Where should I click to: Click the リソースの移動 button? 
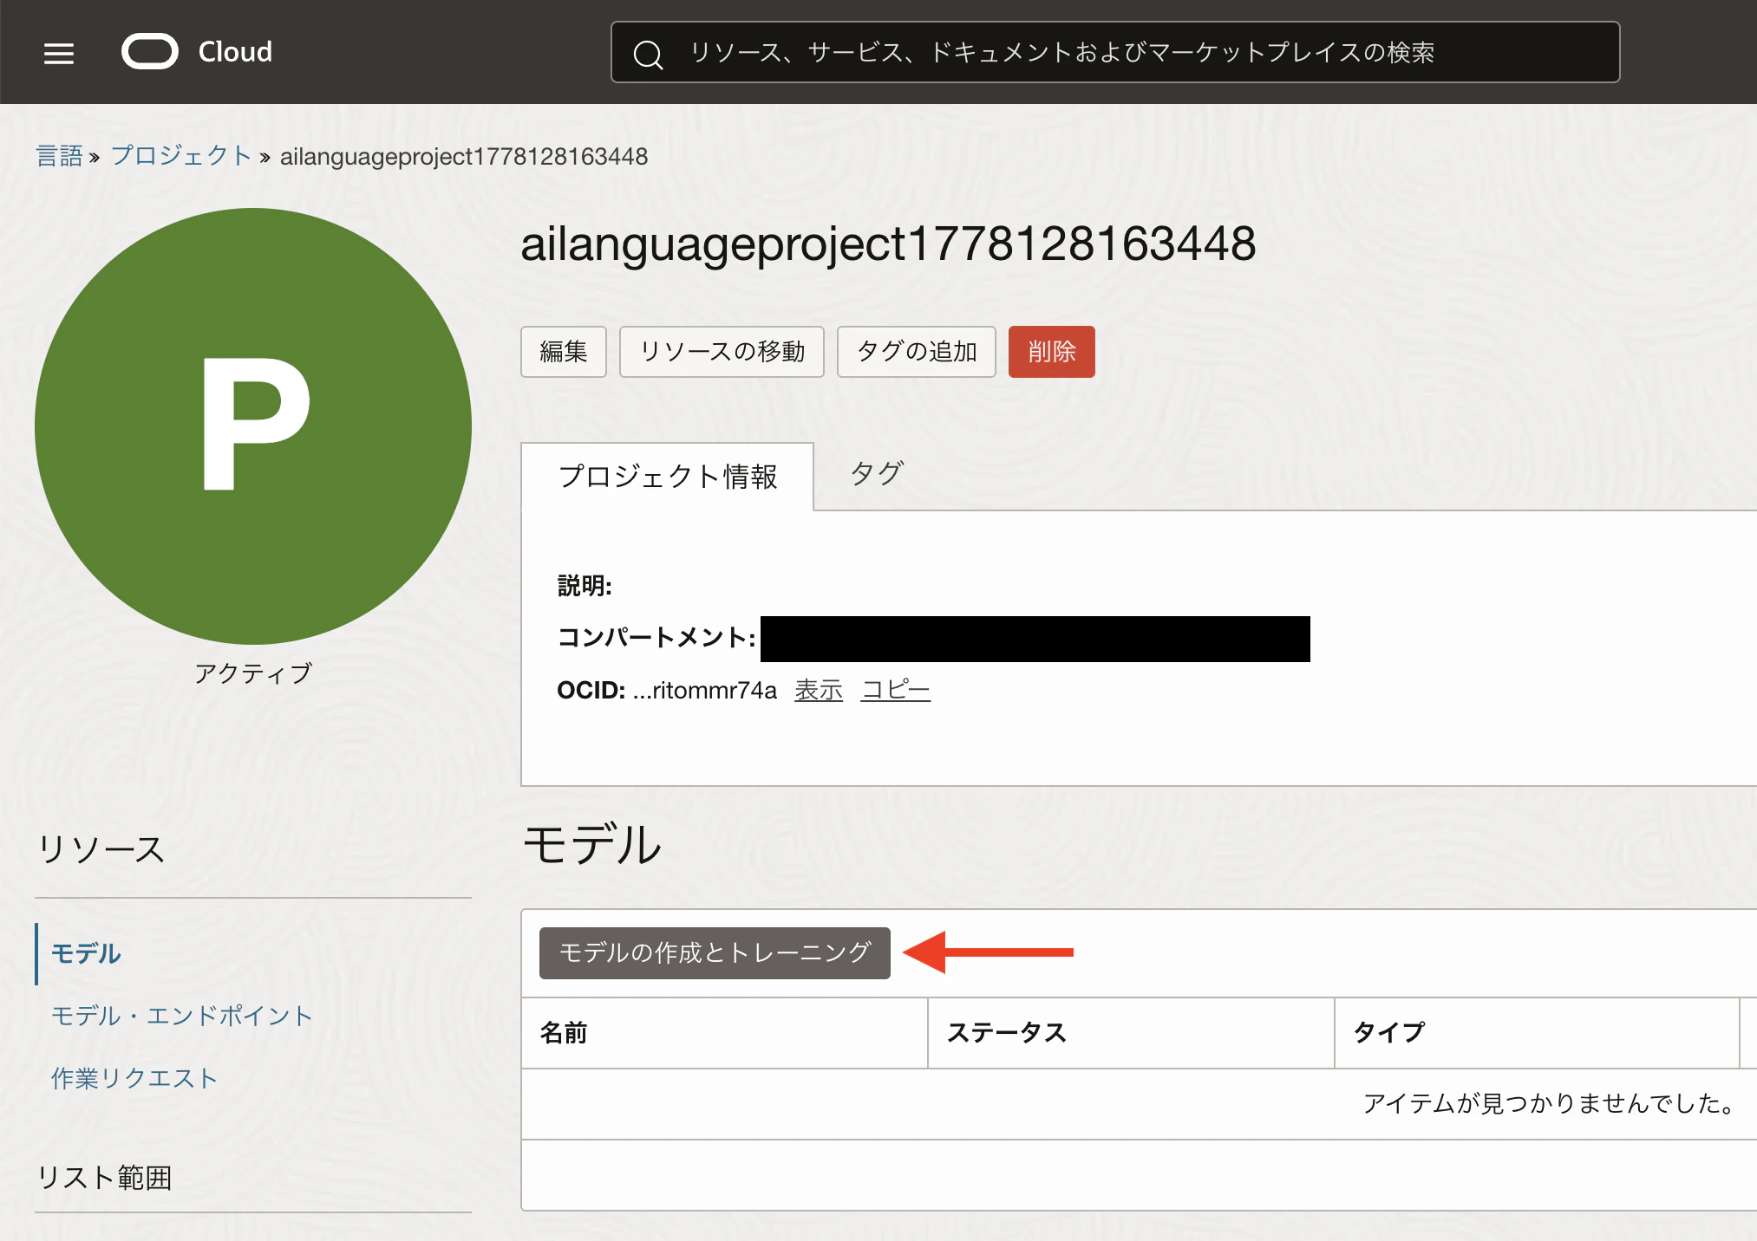click(722, 352)
